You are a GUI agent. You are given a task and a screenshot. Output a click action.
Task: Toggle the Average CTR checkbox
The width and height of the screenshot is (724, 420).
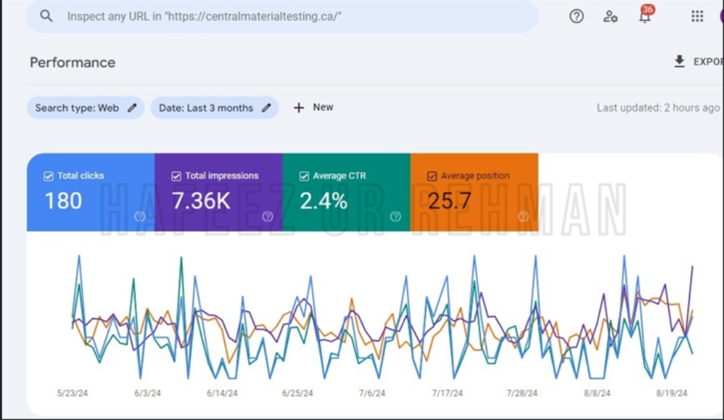(x=304, y=176)
